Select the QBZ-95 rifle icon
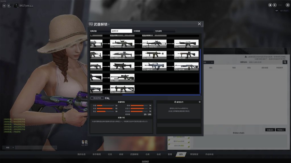 coord(154,67)
